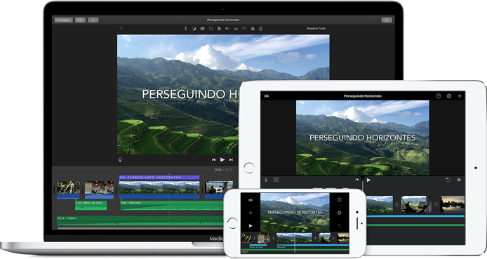Open the stabilization camera tool
The image size is (487, 259).
tap(219, 29)
